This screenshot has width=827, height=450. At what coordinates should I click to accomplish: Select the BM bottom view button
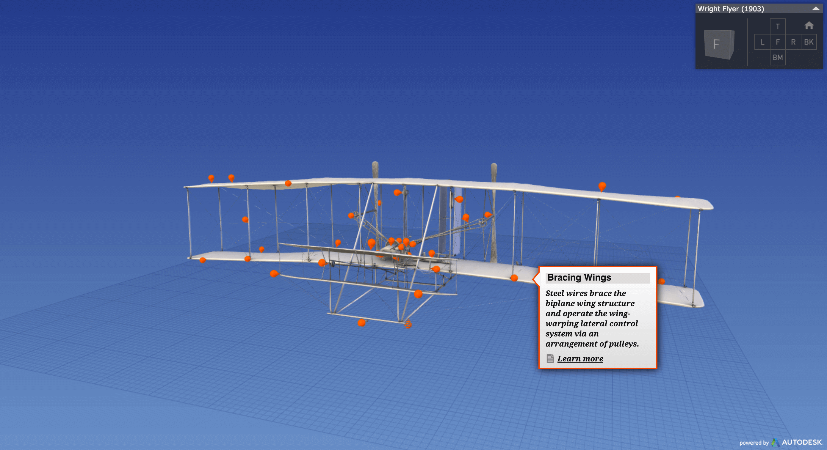click(x=778, y=57)
